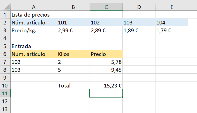This screenshot has width=197, height=113.
Task: Select cell with price 2,99 €
Action: point(73,30)
